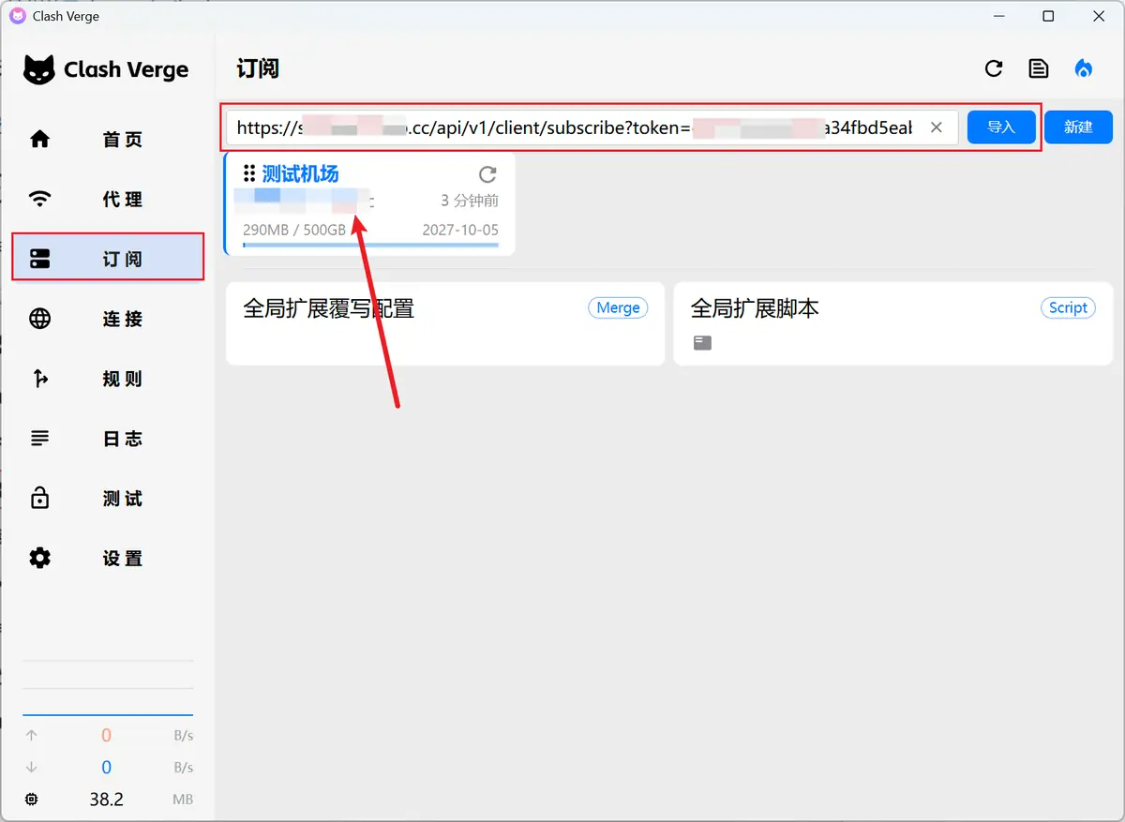The image size is (1125, 822).
Task: Click the 2027-10-05 expiry date
Action: point(460,230)
